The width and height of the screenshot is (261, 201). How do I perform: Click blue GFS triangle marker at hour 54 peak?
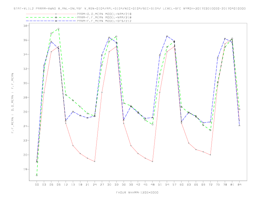pos(167,36)
